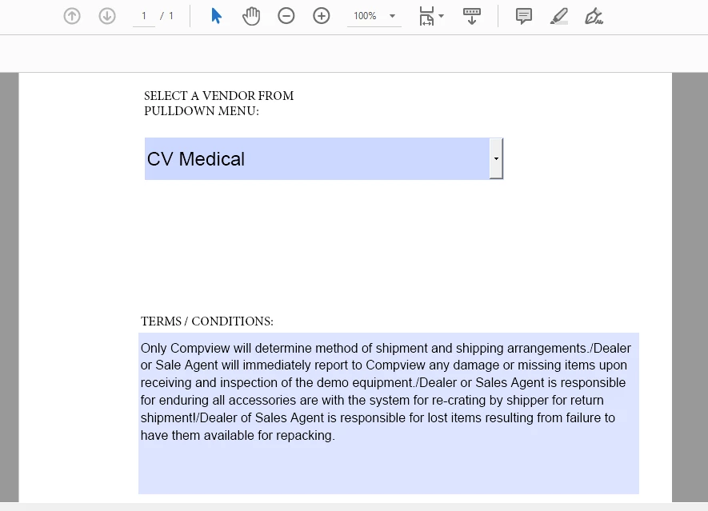Edit the current page number field
The height and width of the screenshot is (511, 708).
[144, 16]
